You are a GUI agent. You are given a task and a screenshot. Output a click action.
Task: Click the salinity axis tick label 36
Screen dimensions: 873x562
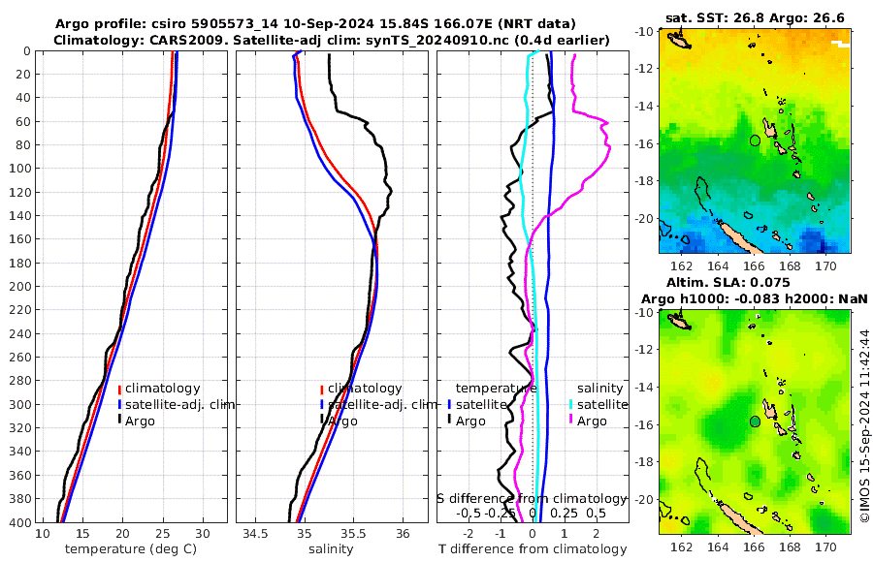(403, 534)
